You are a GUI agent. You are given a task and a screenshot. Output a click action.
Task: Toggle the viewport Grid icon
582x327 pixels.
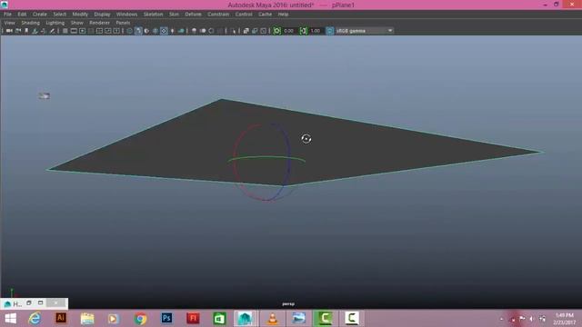65,31
